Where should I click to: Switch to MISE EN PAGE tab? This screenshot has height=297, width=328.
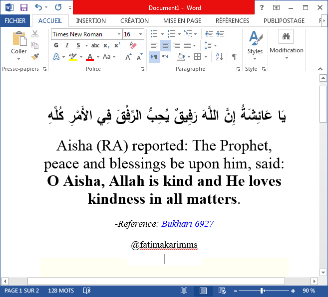(182, 20)
